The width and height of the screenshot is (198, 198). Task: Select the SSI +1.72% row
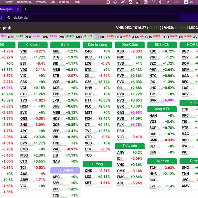[x=33, y=57]
